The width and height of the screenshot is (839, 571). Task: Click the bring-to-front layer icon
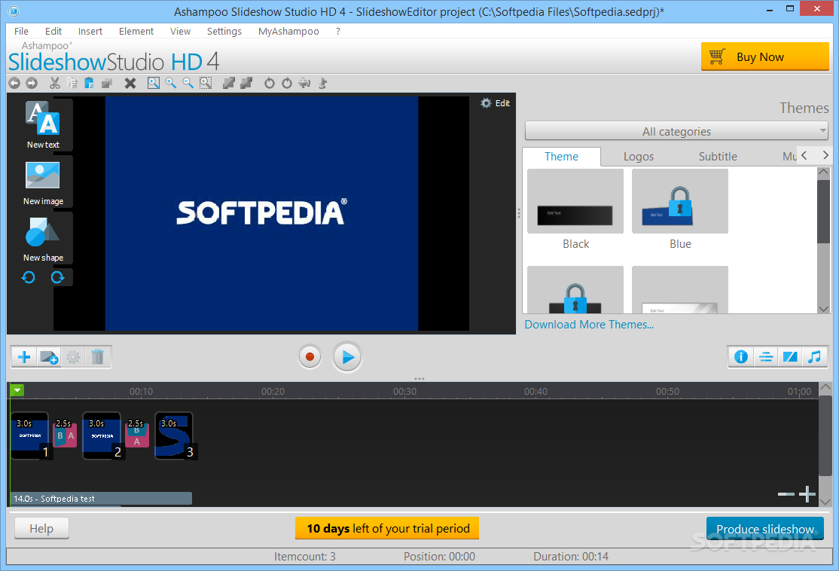click(x=229, y=83)
